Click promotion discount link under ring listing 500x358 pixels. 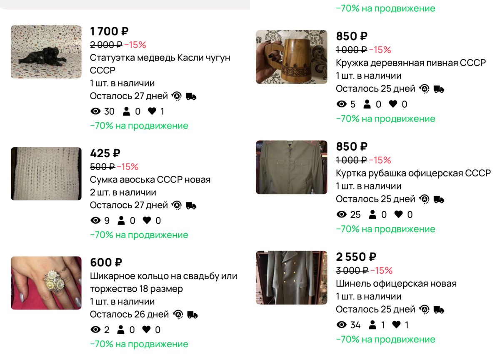[x=139, y=344]
